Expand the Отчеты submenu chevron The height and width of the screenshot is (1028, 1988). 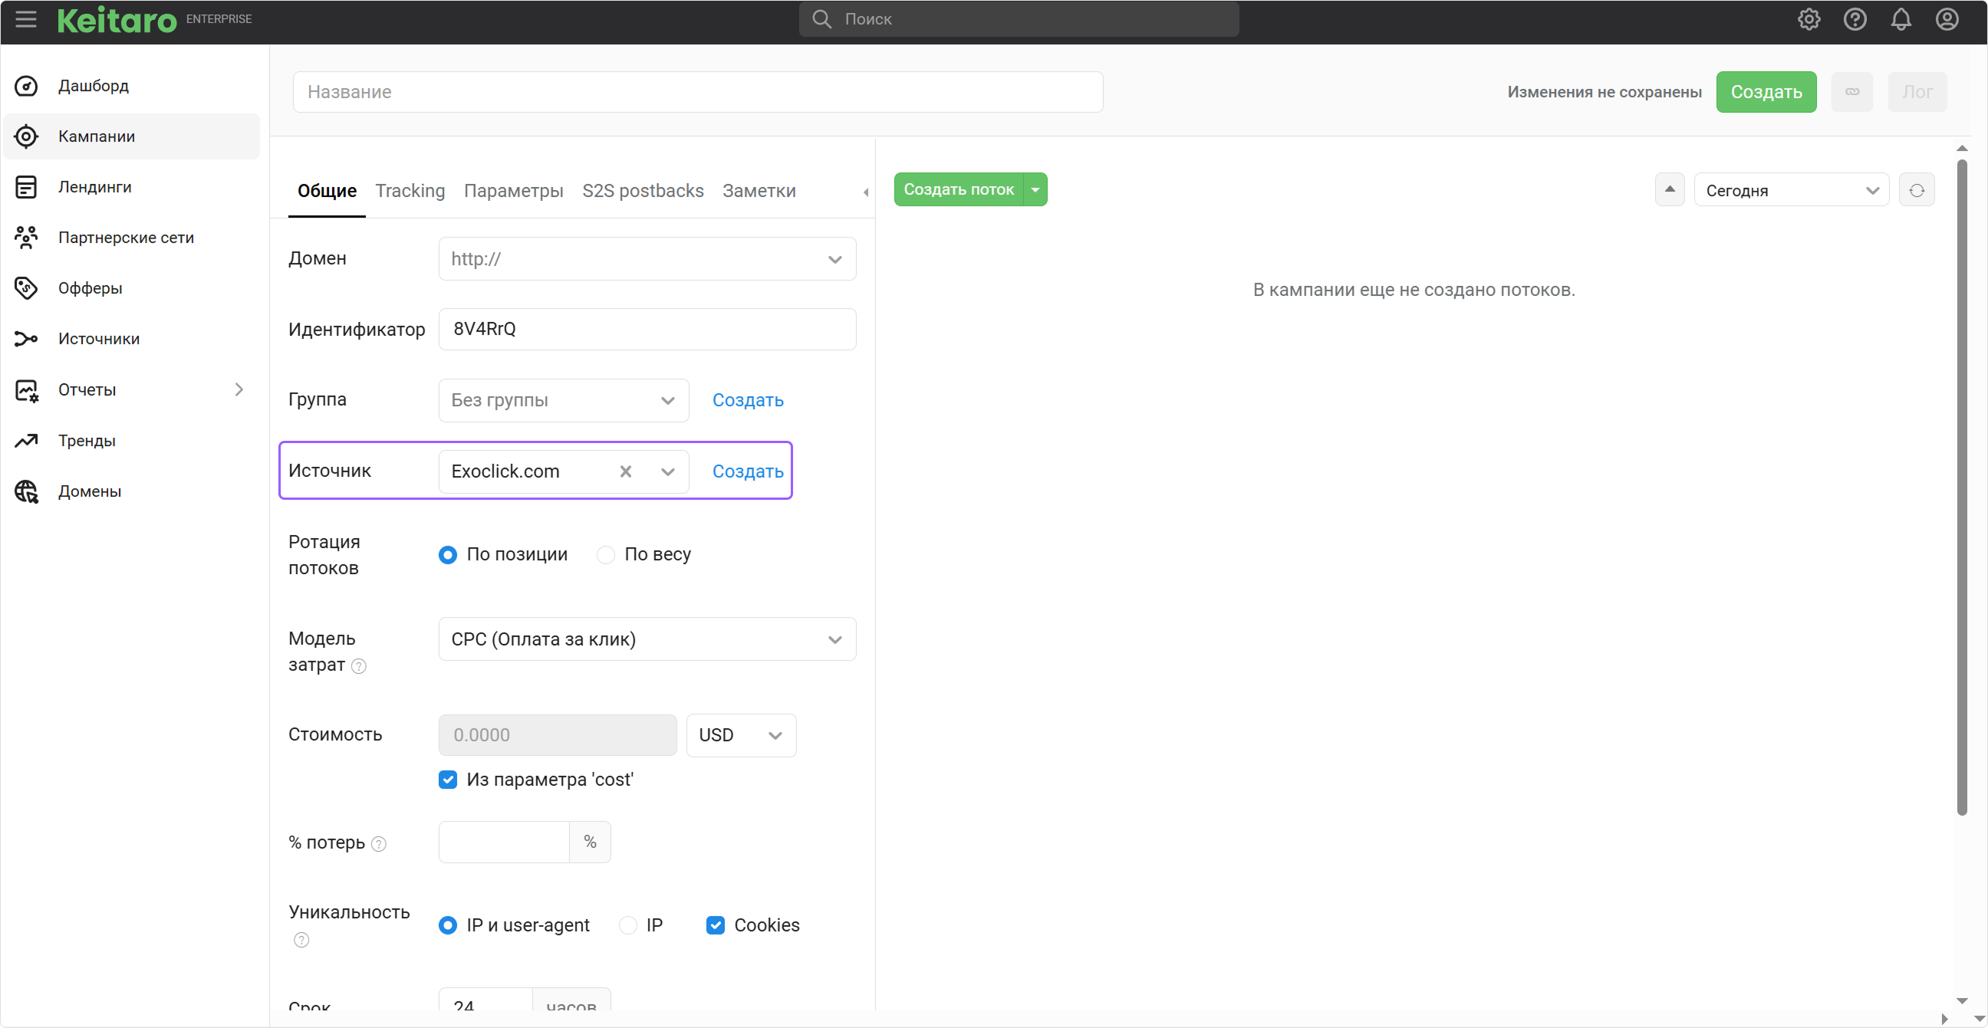[x=239, y=389]
